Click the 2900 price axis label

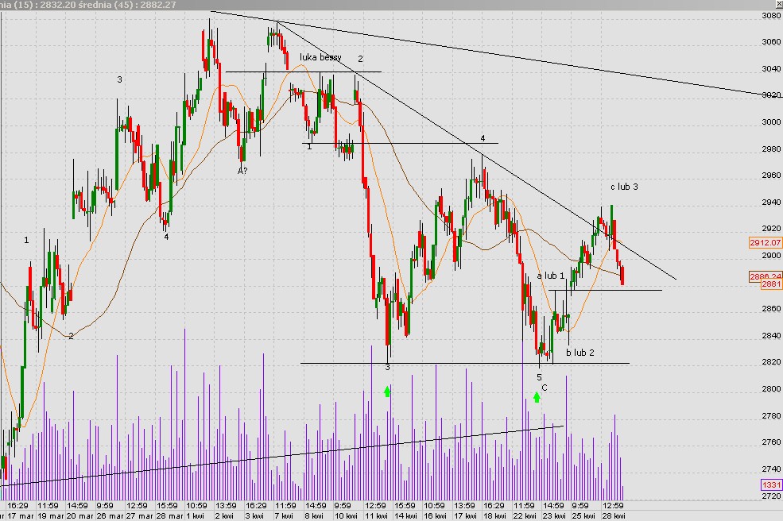tap(771, 256)
